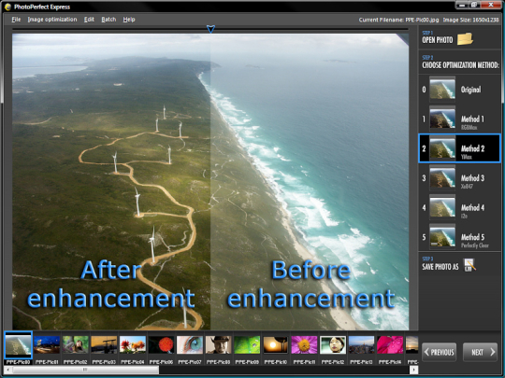Screen dimensions: 505x378
Task: Go to the Previous photo
Action: click(x=439, y=352)
